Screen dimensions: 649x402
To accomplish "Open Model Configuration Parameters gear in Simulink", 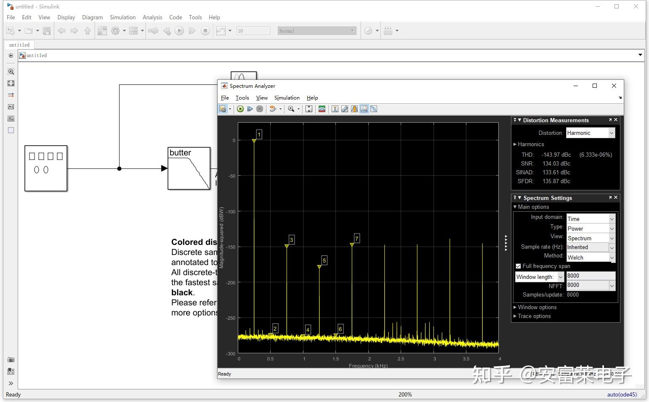I will click(116, 30).
